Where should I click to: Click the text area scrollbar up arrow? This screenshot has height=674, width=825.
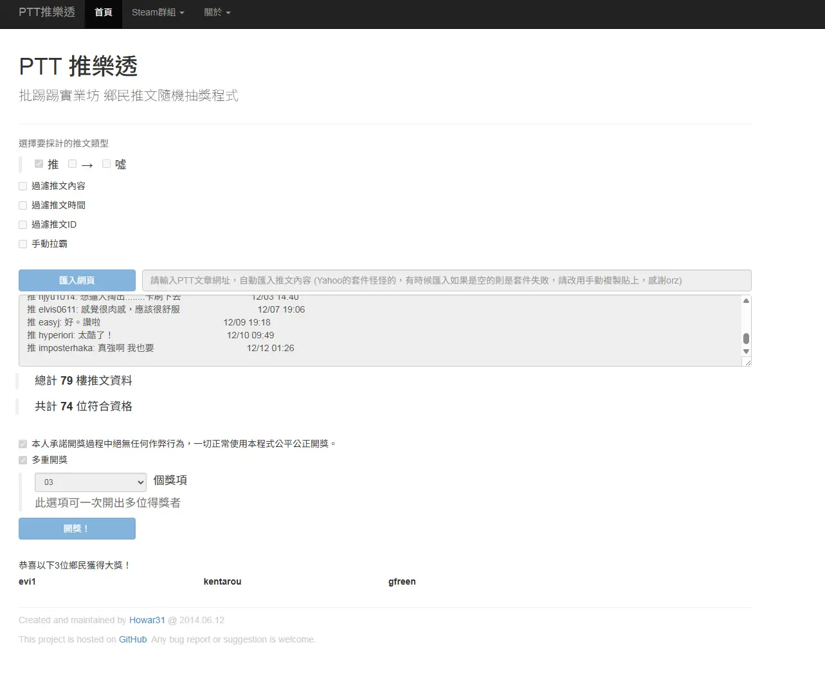pyautogui.click(x=746, y=301)
